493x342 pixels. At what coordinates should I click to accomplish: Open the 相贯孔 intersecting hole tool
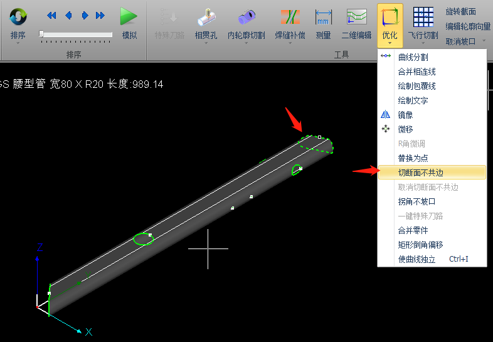[x=206, y=18]
